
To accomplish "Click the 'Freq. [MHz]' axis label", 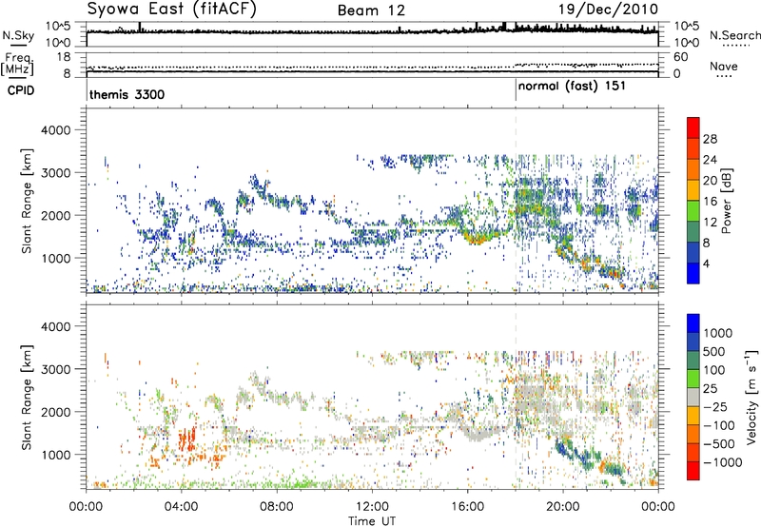I will 17,64.
